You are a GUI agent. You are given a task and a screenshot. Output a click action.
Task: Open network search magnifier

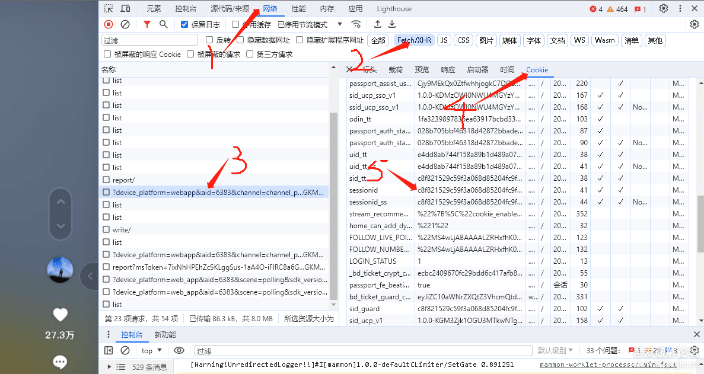tap(164, 24)
